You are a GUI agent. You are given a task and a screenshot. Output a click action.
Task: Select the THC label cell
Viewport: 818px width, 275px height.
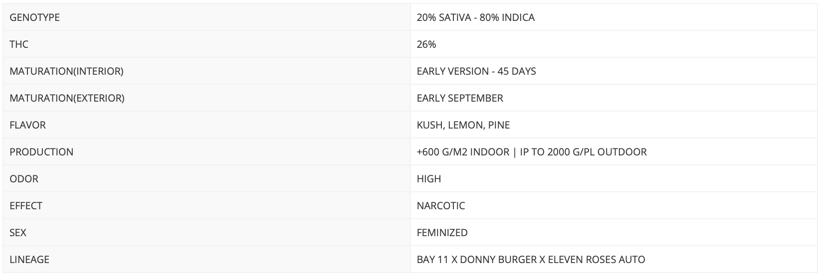[x=207, y=44]
